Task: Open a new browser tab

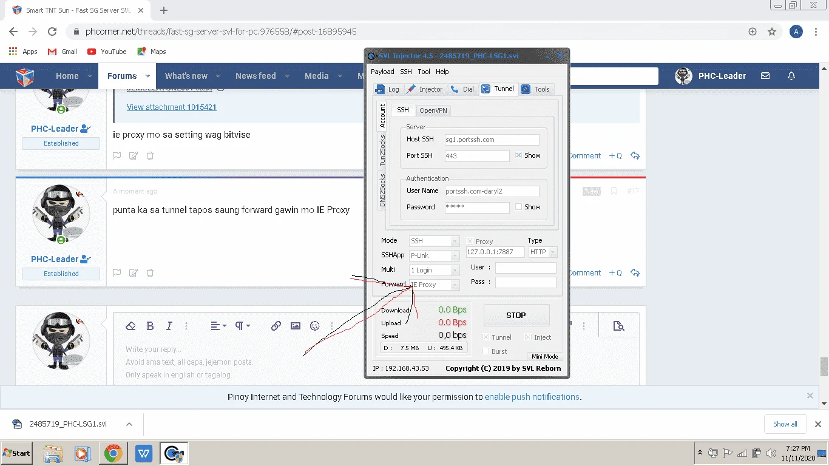Action: tap(164, 10)
